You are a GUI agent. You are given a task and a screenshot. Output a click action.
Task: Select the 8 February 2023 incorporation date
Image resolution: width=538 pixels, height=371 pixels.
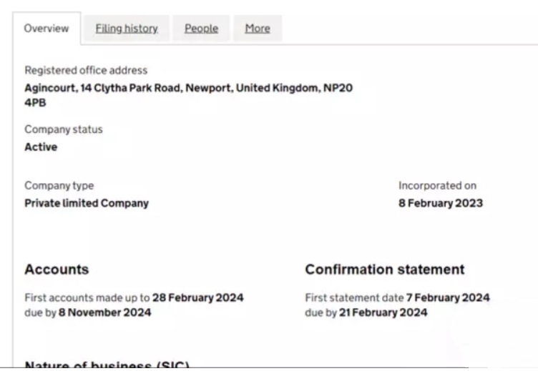coord(440,203)
